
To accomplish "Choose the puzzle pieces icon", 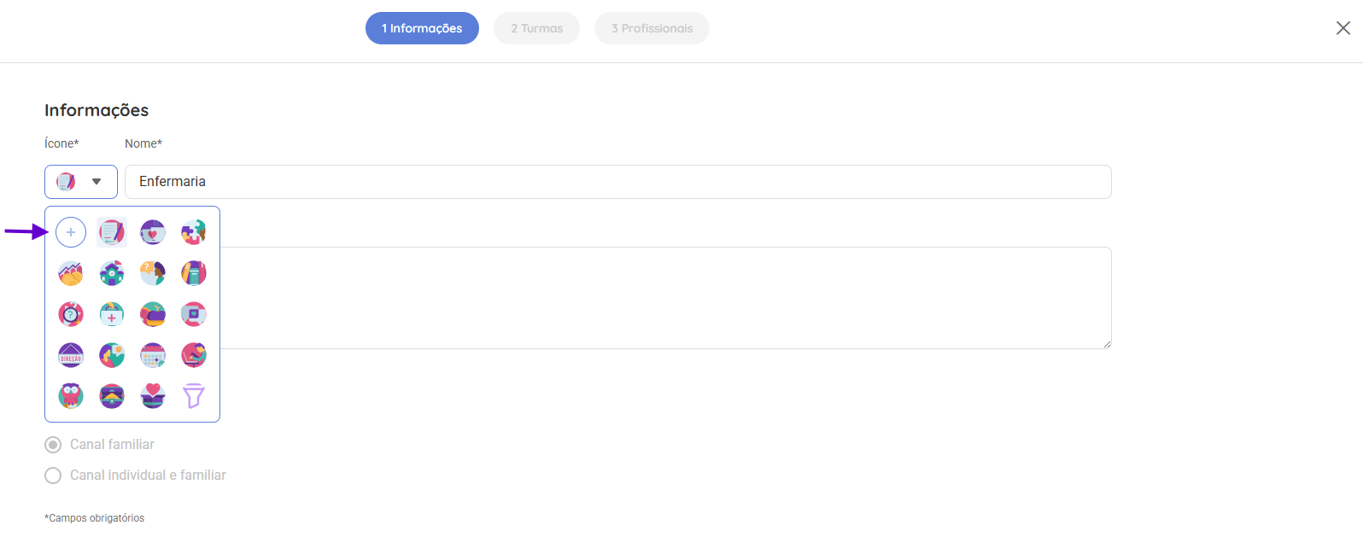I will (194, 232).
